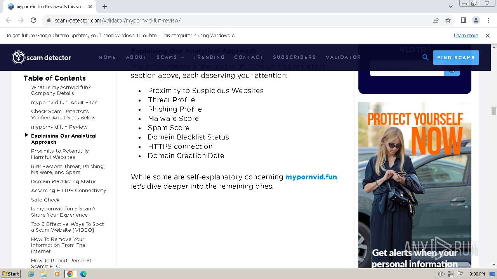Jump to How To Report Personal Scams: FTC
Image resolution: width=497 pixels, height=279 pixels.
pyautogui.click(x=61, y=263)
